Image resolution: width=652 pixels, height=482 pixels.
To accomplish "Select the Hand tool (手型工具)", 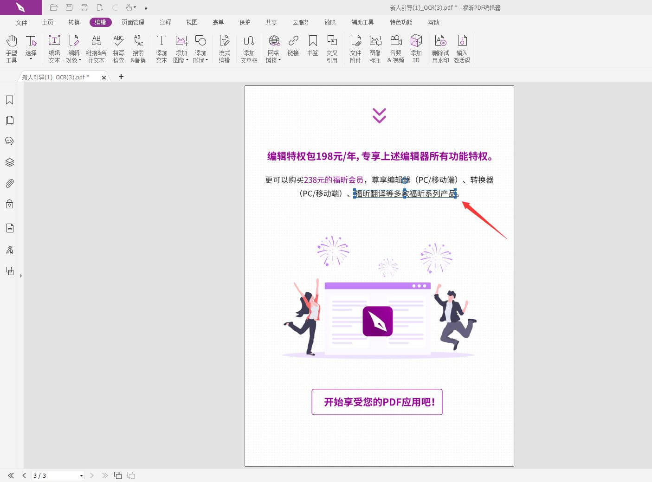I will [x=12, y=48].
